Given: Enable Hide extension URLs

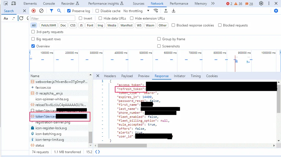Looking at the screenshot, I should click(x=132, y=18).
